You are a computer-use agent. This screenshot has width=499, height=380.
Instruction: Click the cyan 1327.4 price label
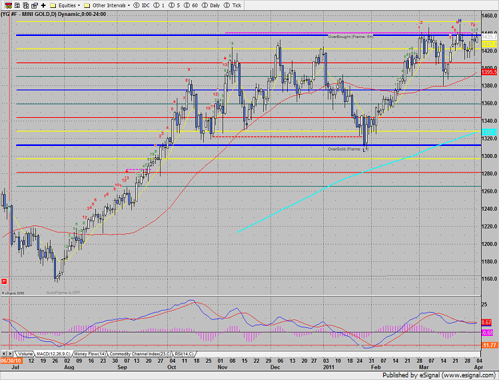click(x=490, y=131)
